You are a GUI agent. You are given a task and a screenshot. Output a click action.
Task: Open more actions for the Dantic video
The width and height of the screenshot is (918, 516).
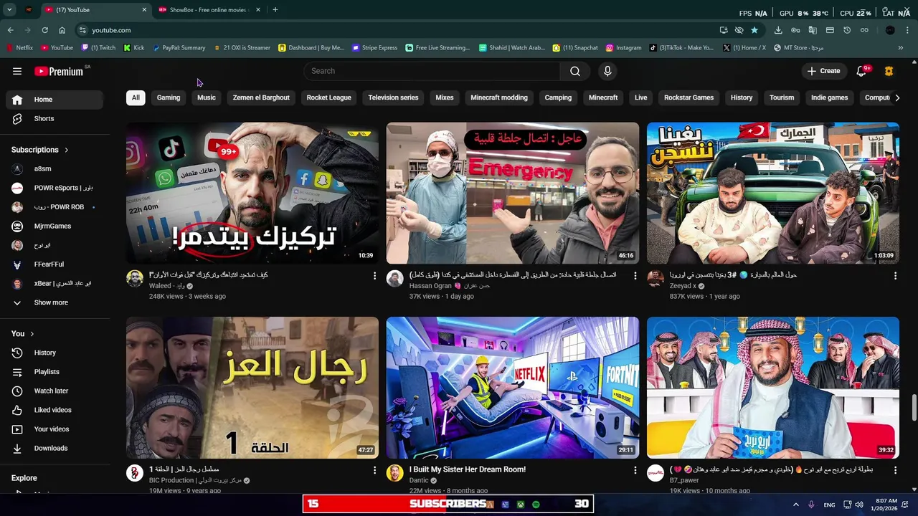point(635,470)
